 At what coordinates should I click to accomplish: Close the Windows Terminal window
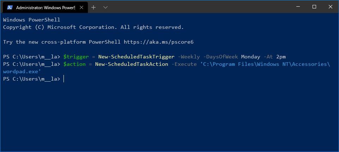331,7
